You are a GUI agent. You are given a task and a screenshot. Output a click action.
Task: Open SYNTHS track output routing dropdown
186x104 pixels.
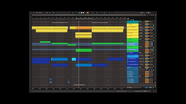[x=142, y=53]
